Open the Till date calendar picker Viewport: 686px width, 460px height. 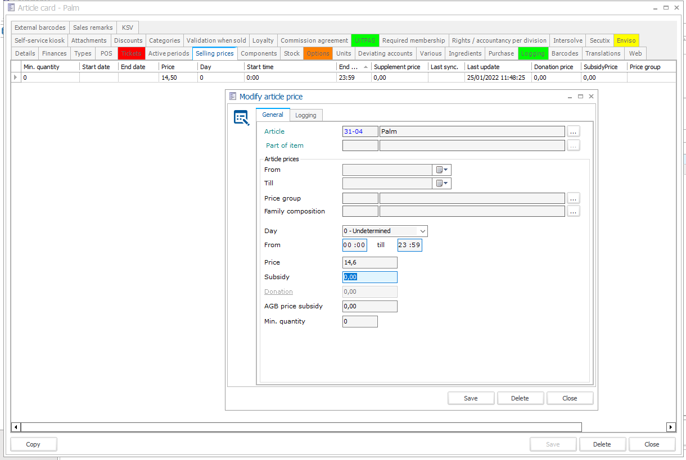pos(442,183)
